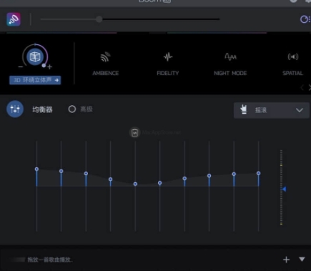Image resolution: width=311 pixels, height=271 pixels.
Task: Enable the Fidelity waveform icon
Action: coord(168,56)
